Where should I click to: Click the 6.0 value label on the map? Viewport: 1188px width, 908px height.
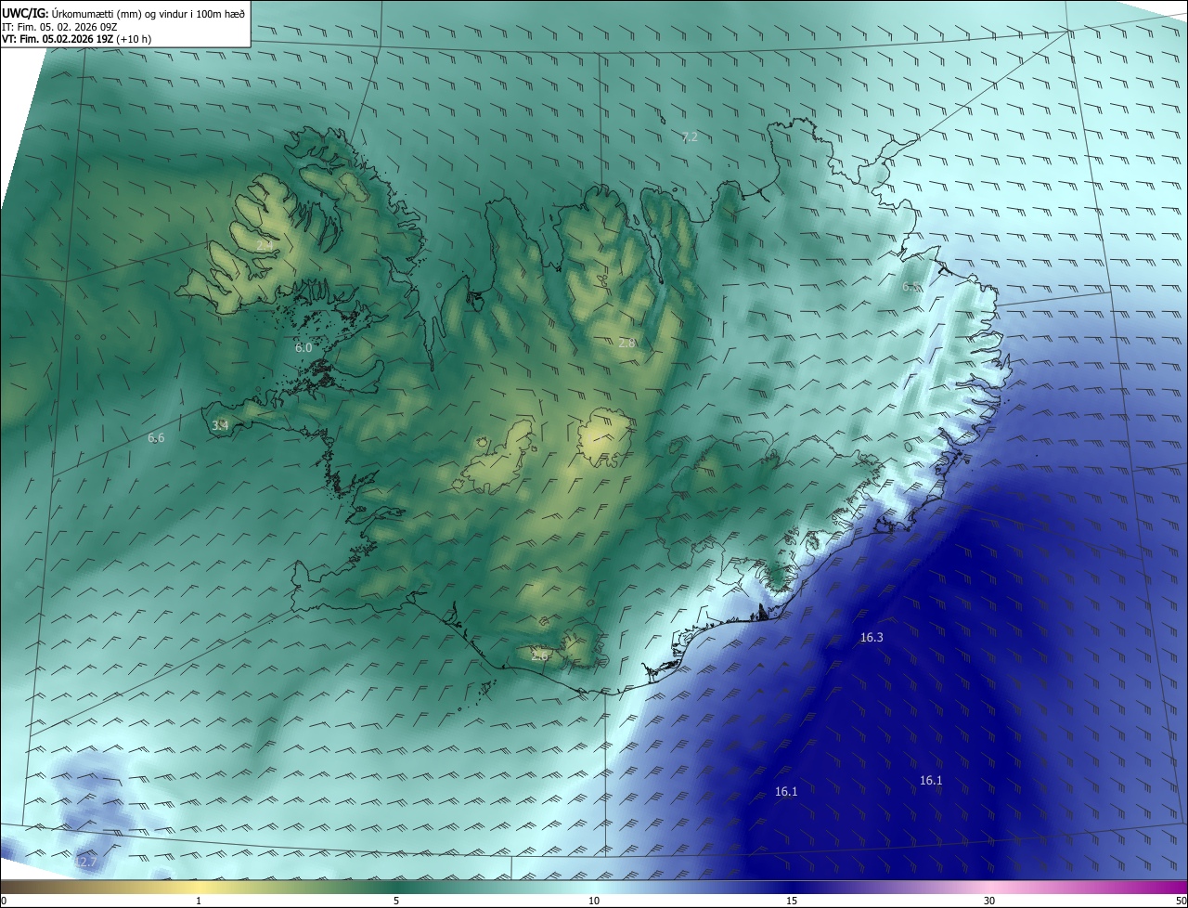click(303, 347)
